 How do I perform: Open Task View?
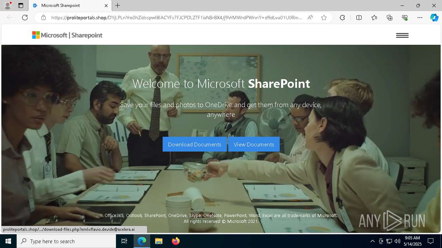pyautogui.click(x=124, y=241)
